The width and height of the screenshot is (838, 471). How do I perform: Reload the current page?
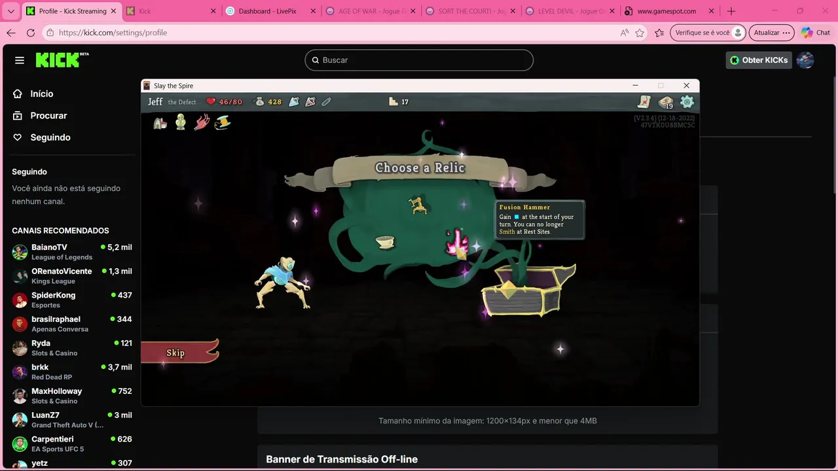click(x=31, y=33)
